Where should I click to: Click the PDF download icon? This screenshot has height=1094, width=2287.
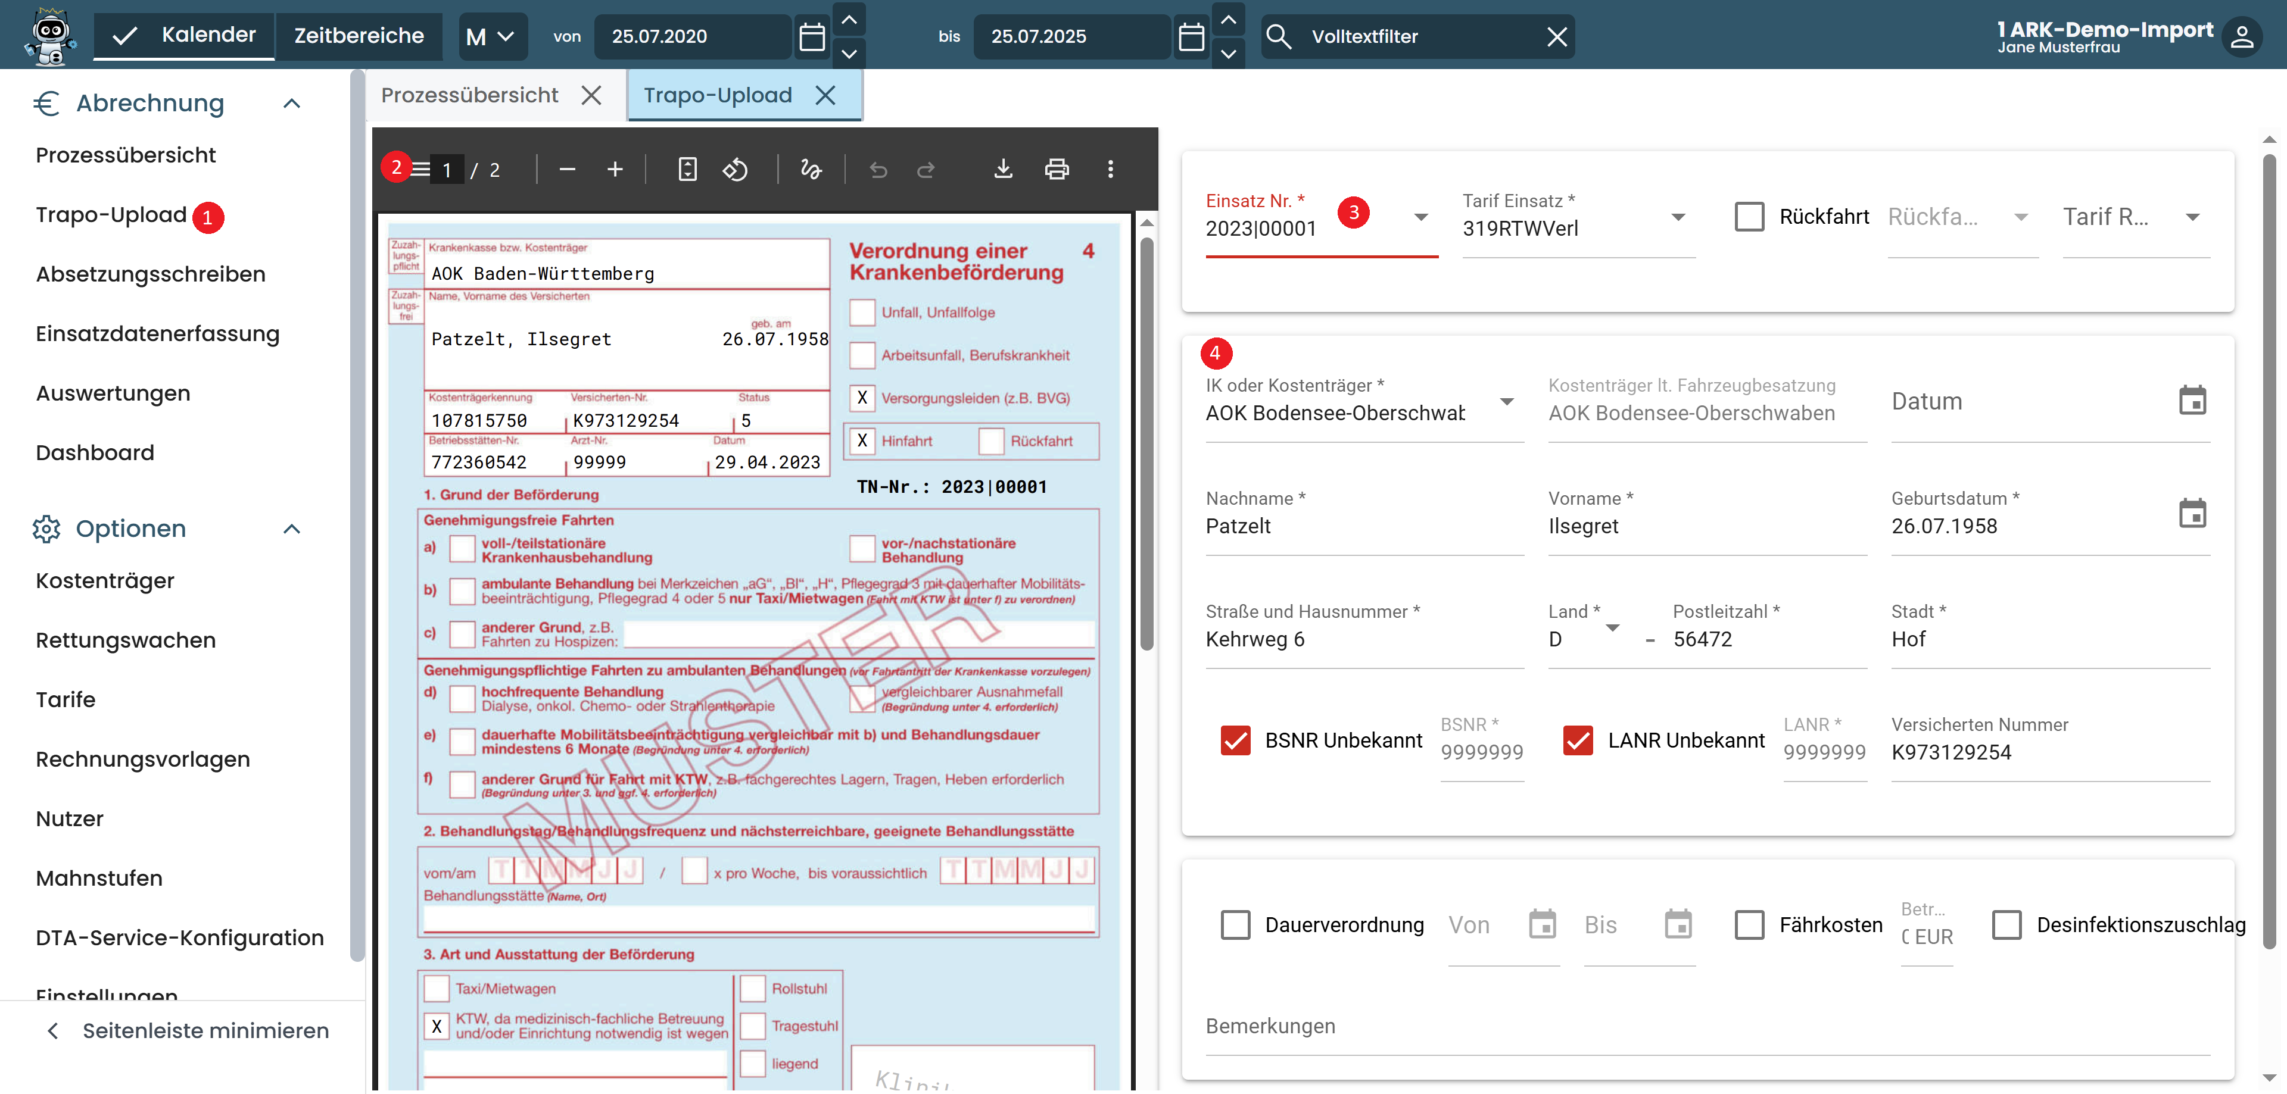(1002, 168)
